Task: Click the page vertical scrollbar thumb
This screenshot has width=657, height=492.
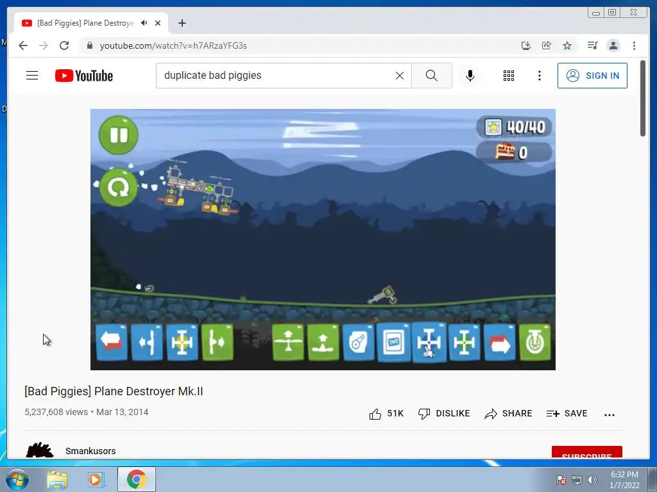Action: [x=643, y=98]
